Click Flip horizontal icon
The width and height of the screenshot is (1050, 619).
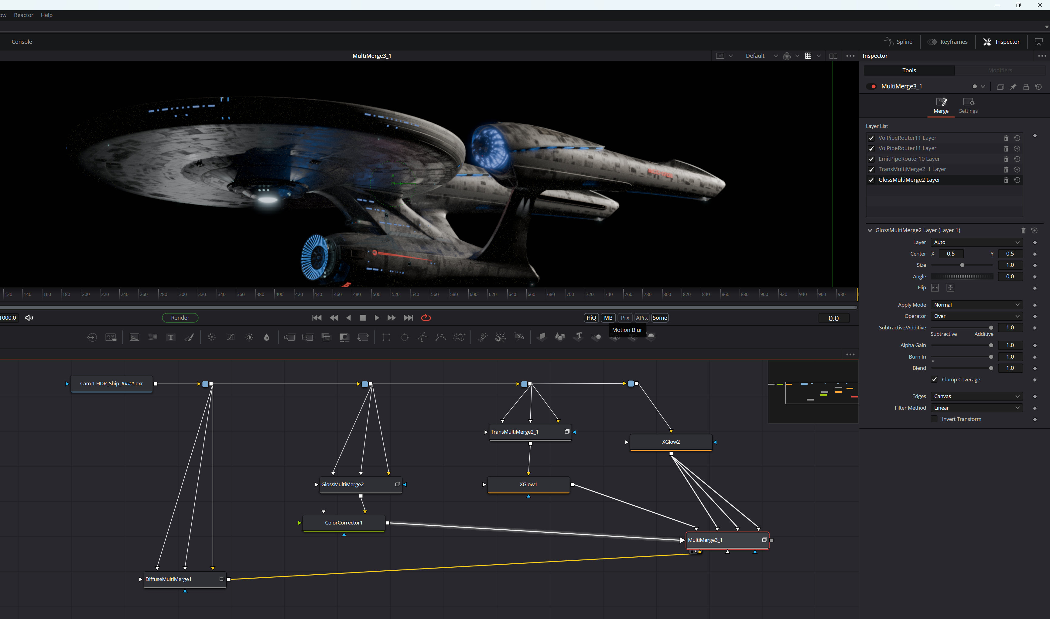935,288
